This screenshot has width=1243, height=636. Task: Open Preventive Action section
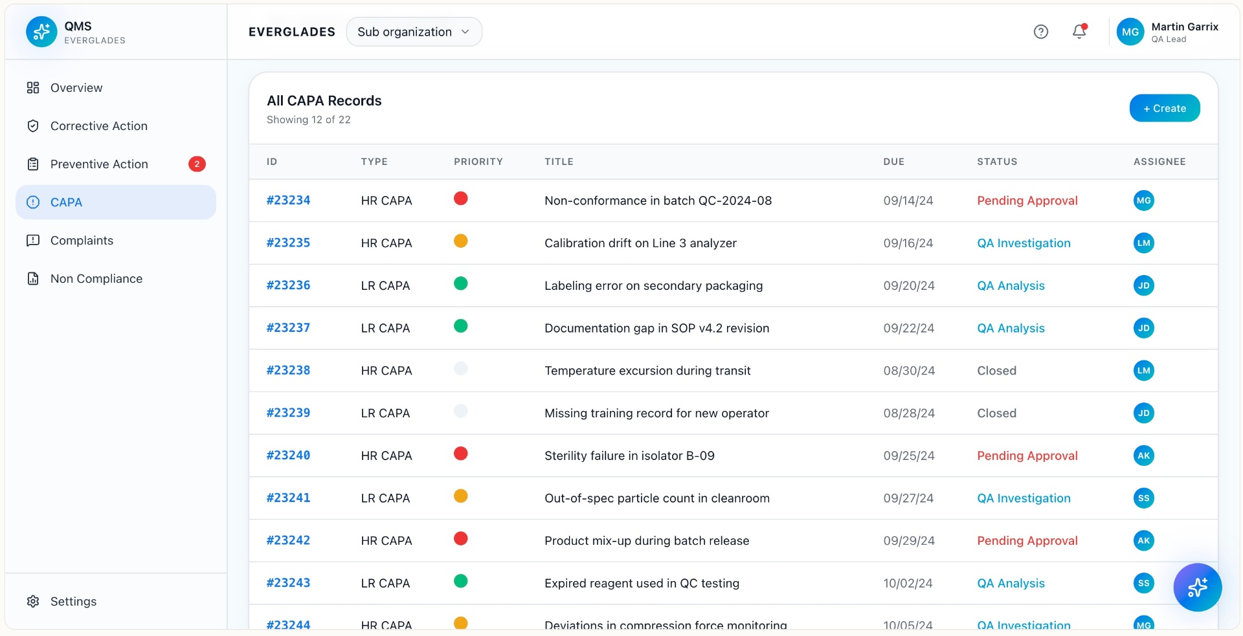pyautogui.click(x=116, y=164)
